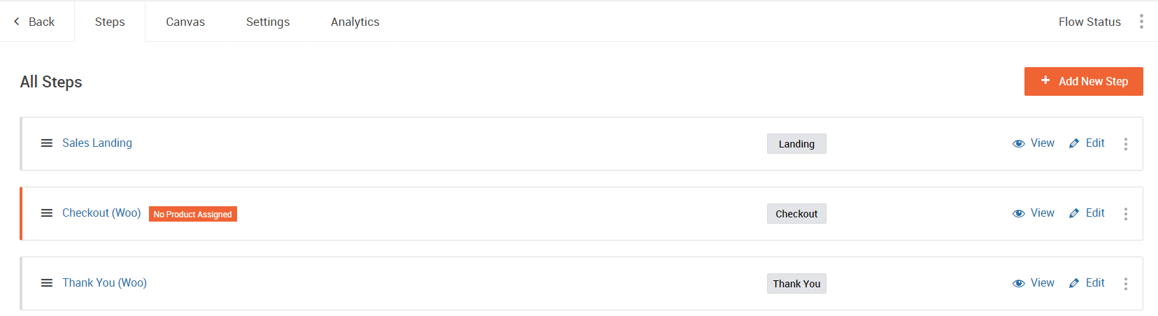Click the reorder handle for Thank You (Woo)
1158x316 pixels.
pos(47,283)
